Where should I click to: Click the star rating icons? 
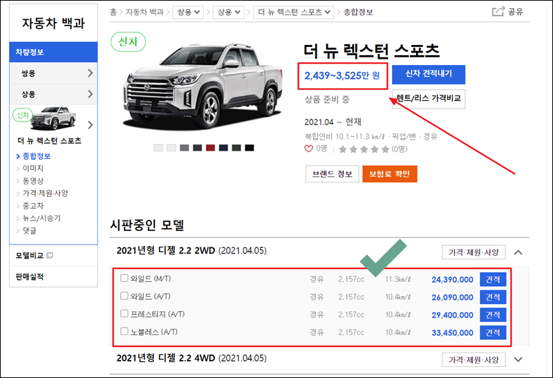pyautogui.click(x=364, y=149)
